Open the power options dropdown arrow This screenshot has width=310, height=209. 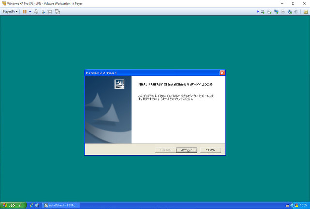point(30,12)
